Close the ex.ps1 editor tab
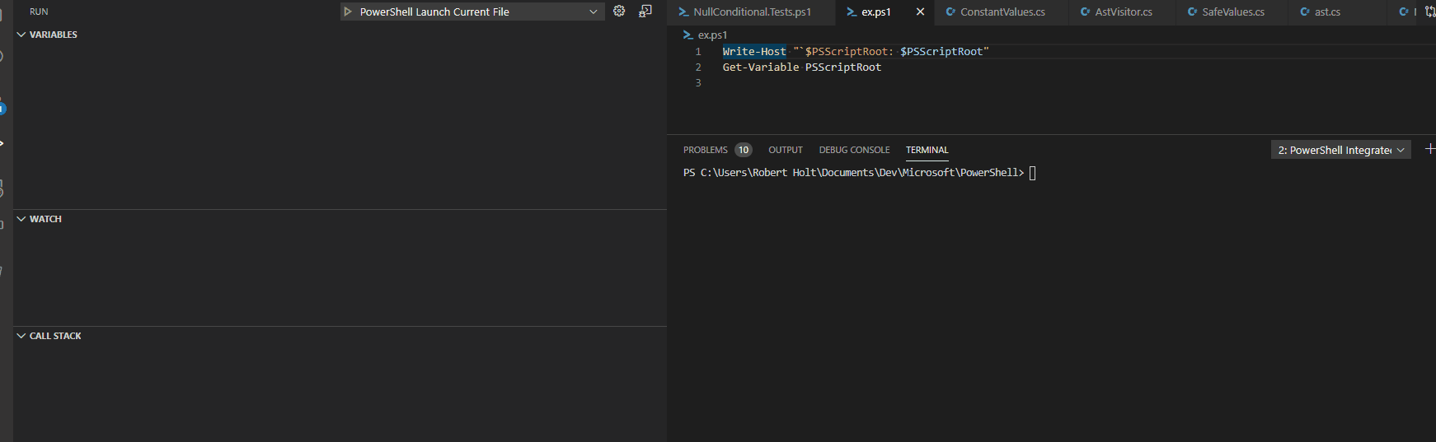Viewport: 1436px width, 442px height. pyautogui.click(x=920, y=12)
